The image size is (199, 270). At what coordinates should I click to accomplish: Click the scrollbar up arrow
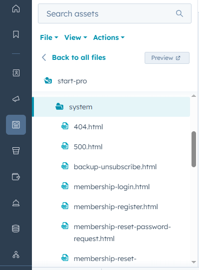click(194, 96)
